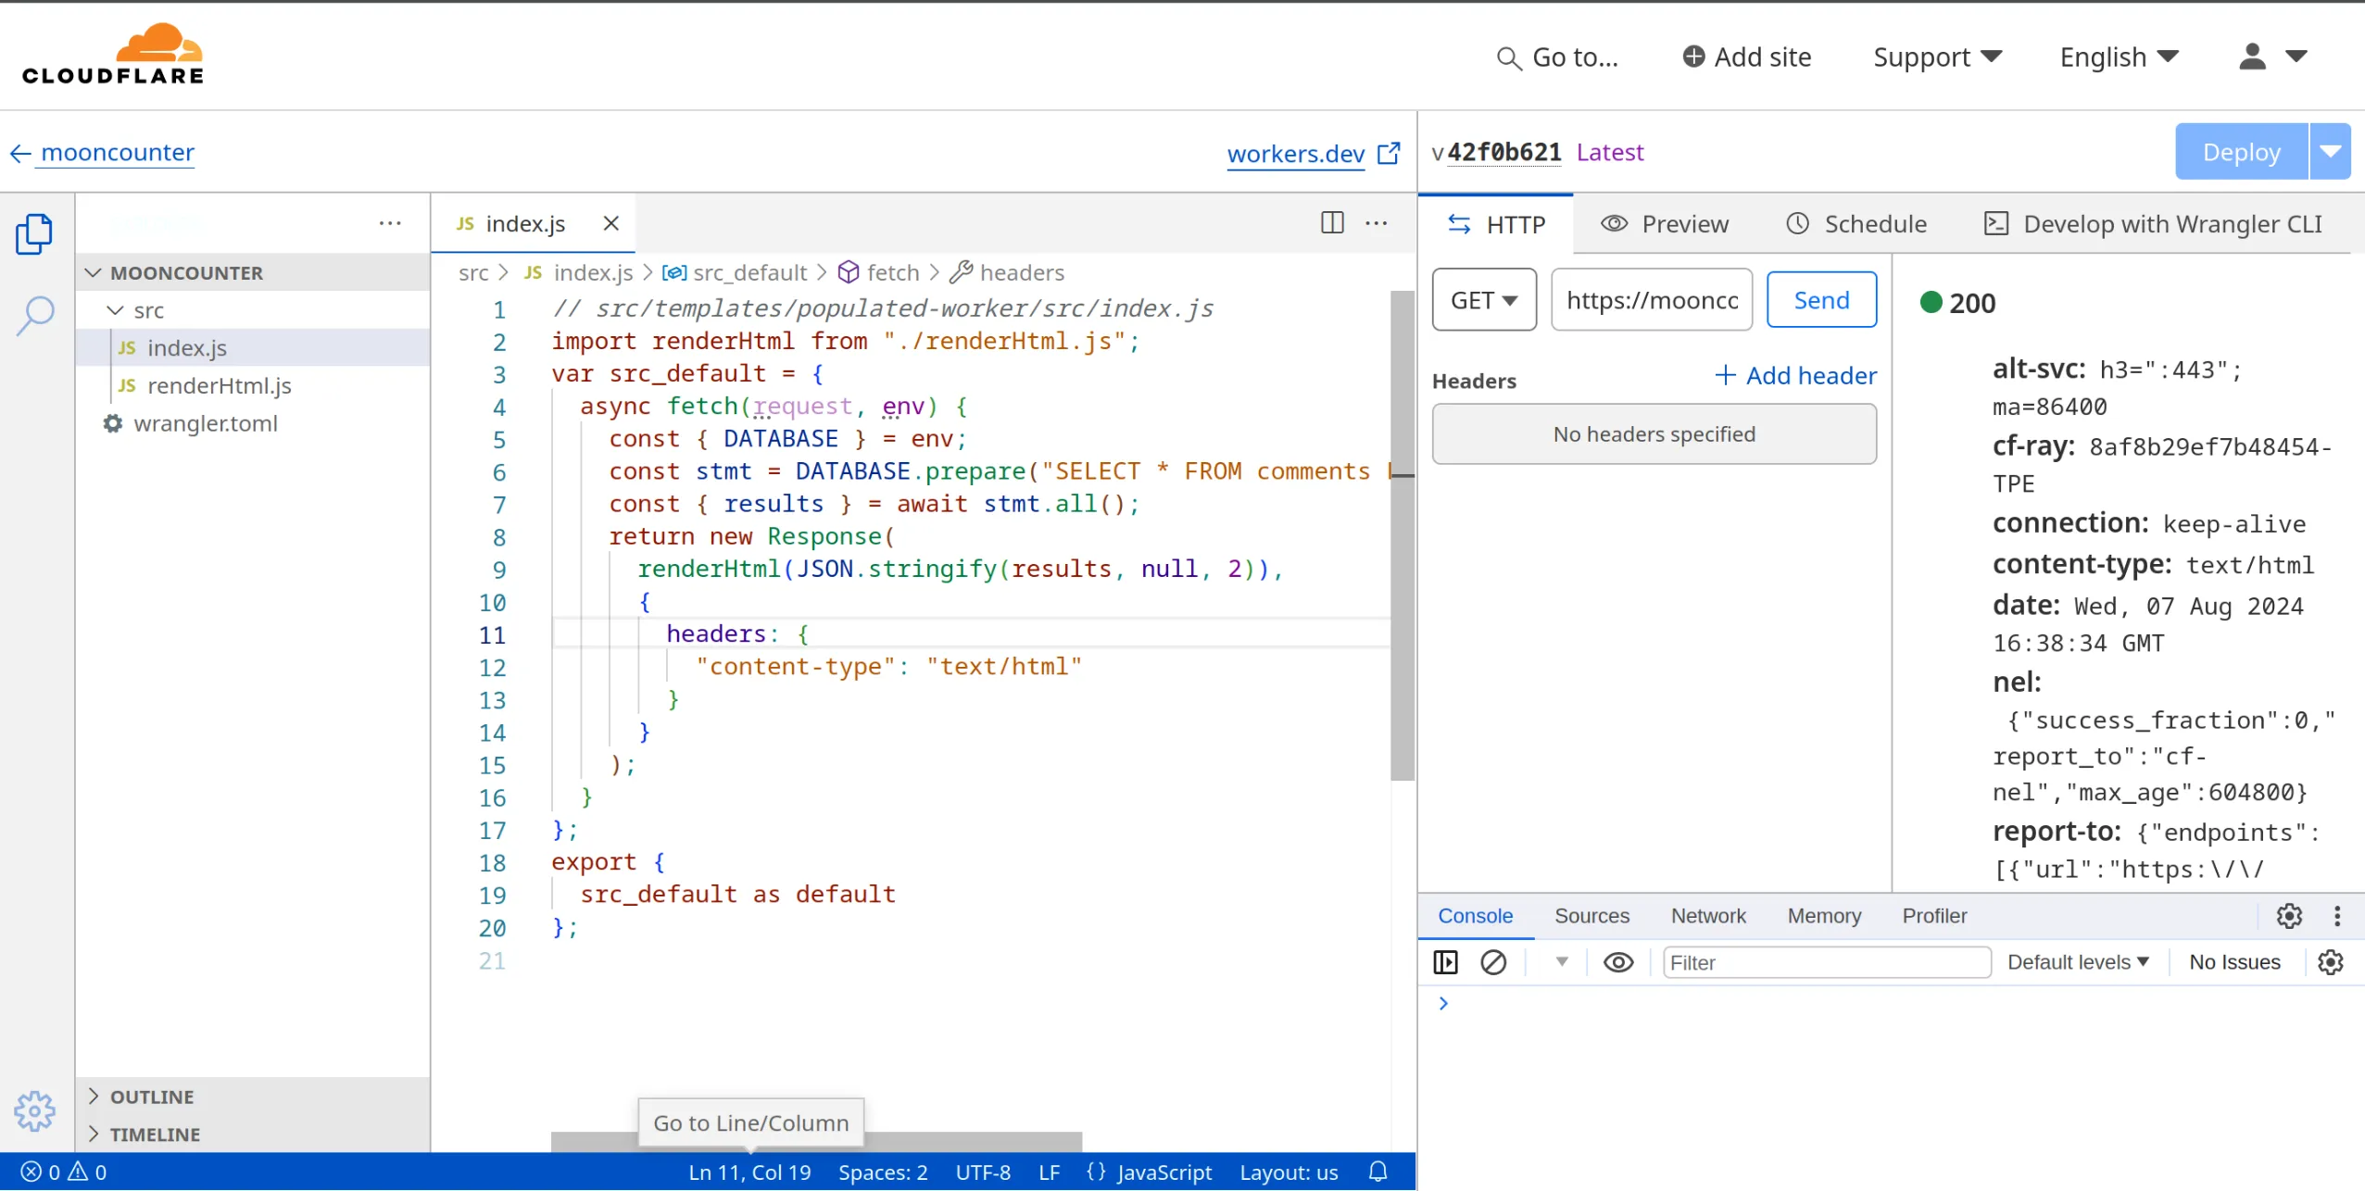Expand the Deploy dropdown arrow
2365x1191 pixels.
point(2331,152)
